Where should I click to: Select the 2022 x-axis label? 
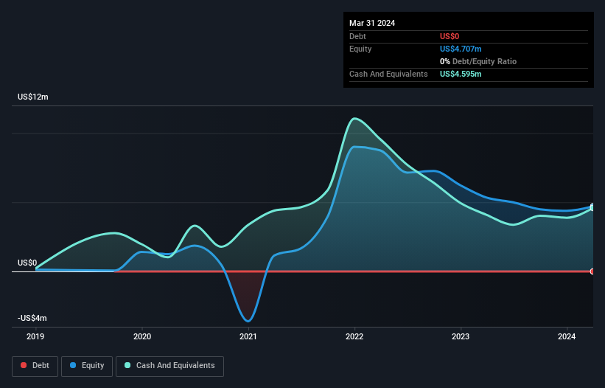(x=354, y=336)
